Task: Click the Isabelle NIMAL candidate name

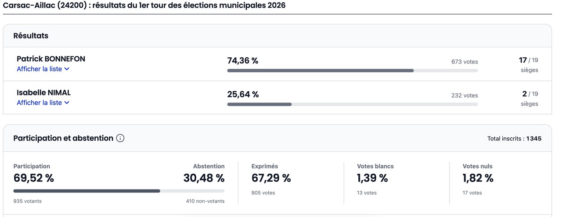Action: [43, 92]
